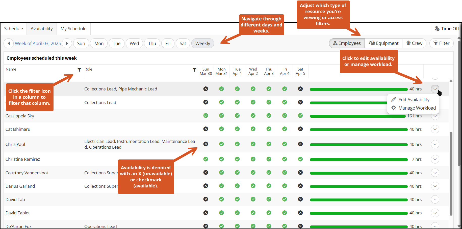The height and width of the screenshot is (229, 462).
Task: Expand actions dropdown for Darius Garland
Action: point(435,186)
